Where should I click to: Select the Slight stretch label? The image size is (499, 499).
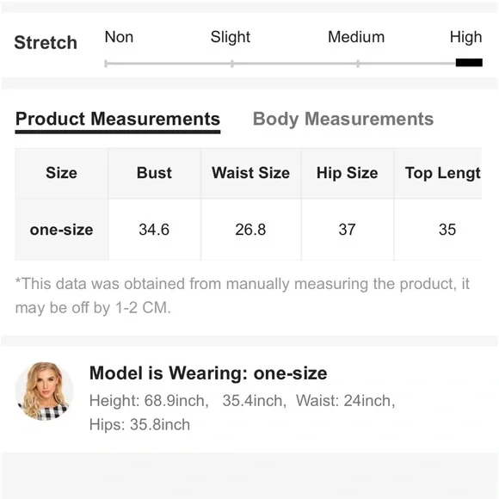(231, 37)
